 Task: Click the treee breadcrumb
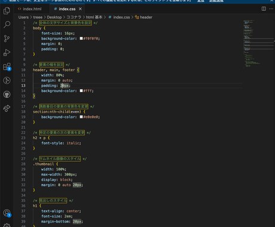coord(38,17)
